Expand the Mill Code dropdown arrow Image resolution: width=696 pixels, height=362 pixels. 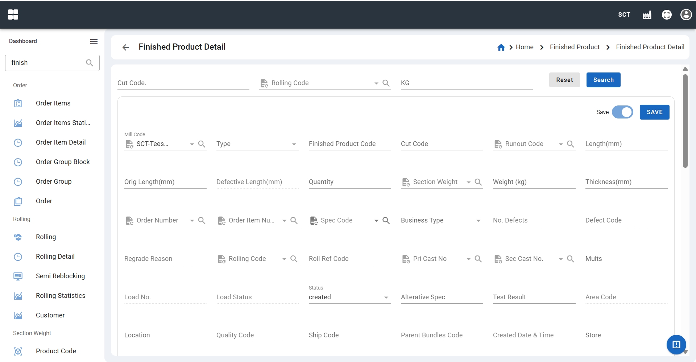point(192,144)
